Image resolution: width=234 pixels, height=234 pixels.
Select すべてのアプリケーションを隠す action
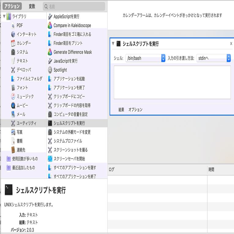[77, 168]
